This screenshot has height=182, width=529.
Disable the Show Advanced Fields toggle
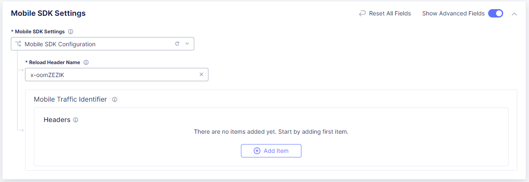[x=496, y=13]
